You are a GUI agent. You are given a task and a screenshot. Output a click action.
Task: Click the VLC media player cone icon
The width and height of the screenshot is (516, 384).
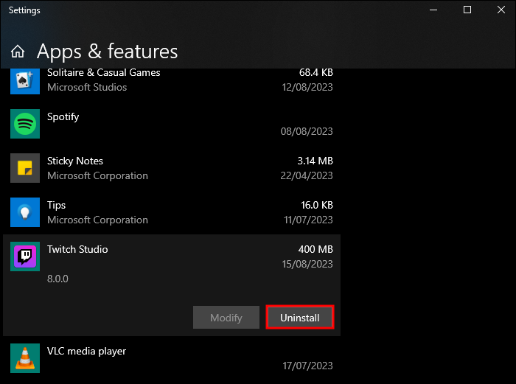coord(24,358)
